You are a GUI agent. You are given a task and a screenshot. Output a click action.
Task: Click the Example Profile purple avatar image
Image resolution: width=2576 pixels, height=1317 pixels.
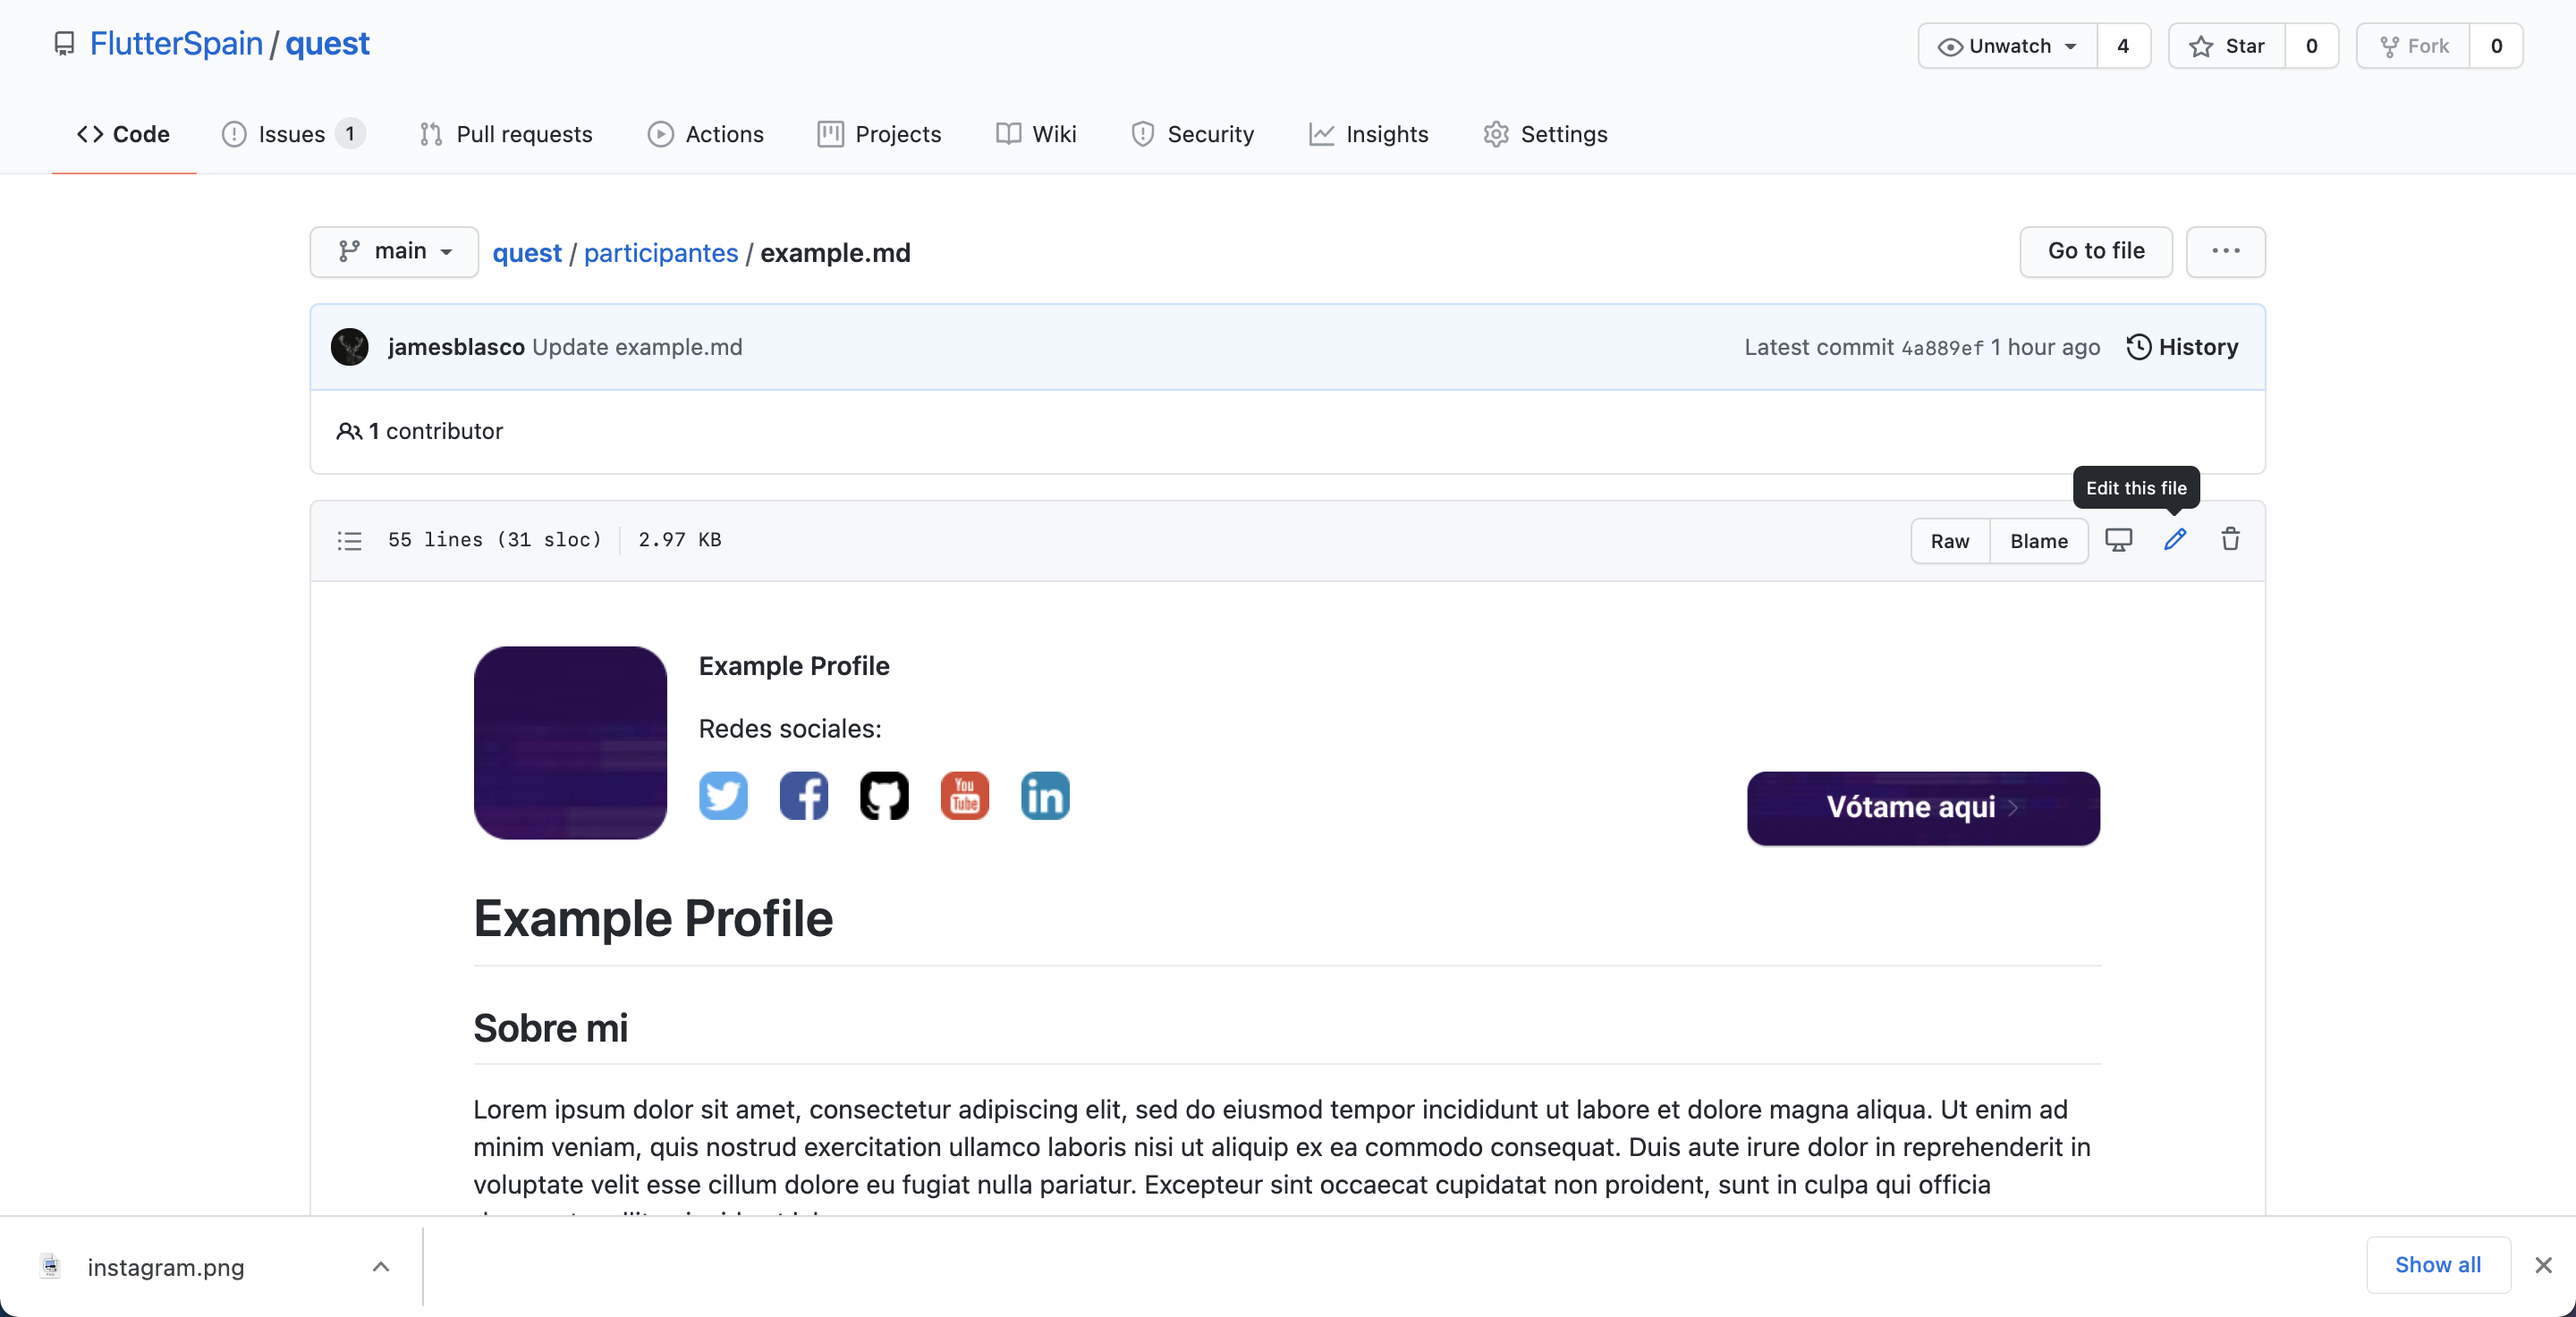570,742
